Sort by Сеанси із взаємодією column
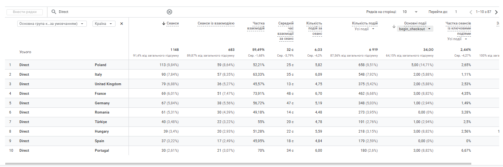Viewport: 503px width, 167px height. [x=216, y=24]
